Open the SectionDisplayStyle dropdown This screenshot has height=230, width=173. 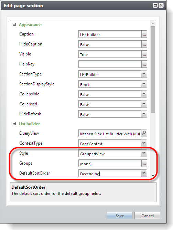point(144,84)
